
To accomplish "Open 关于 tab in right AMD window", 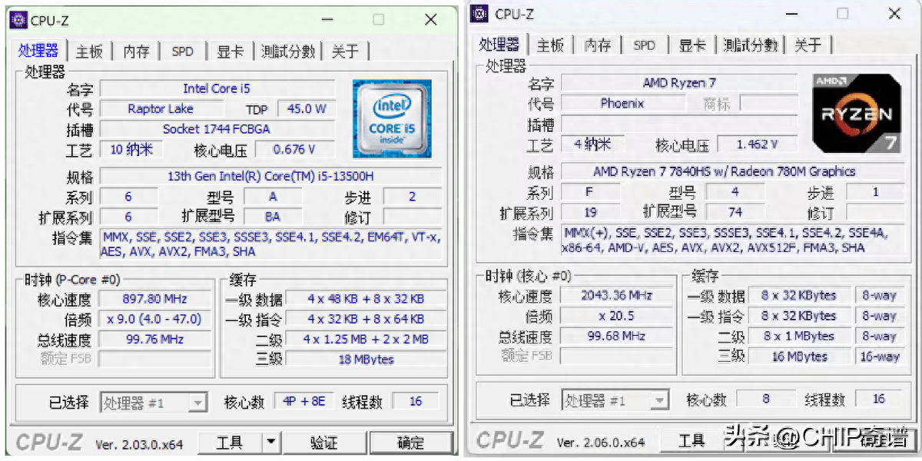I will tap(808, 45).
